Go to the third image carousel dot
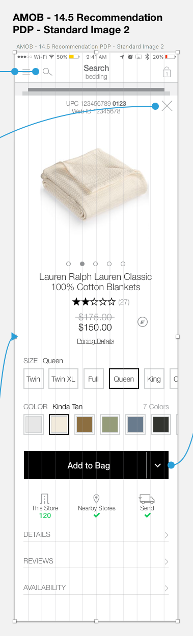Image resolution: width=193 pixels, height=636 pixels. tap(96, 264)
